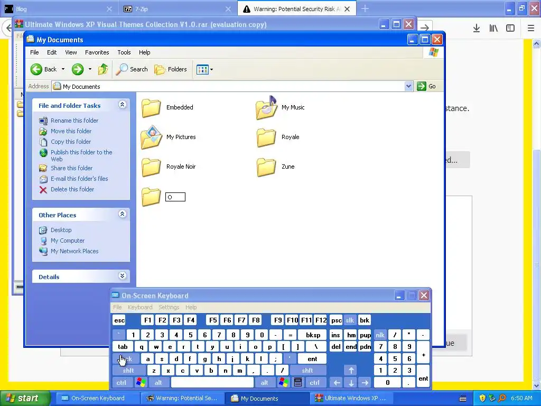Open the File menu in My Documents
Viewport: 541px width, 406px height.
click(34, 52)
